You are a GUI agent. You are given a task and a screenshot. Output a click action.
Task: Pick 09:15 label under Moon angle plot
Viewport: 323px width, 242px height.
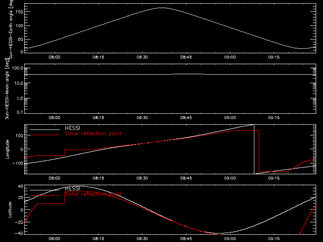pyautogui.click(x=274, y=117)
